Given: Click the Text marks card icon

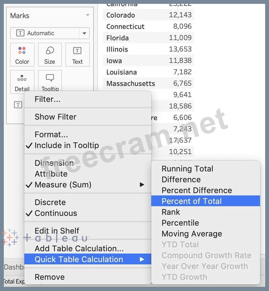Looking at the screenshot, I should (77, 55).
